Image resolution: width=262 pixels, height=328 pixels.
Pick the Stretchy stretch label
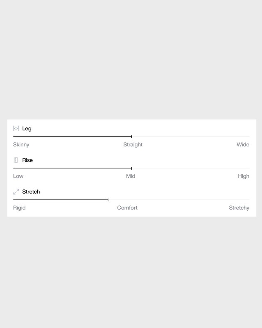click(239, 208)
